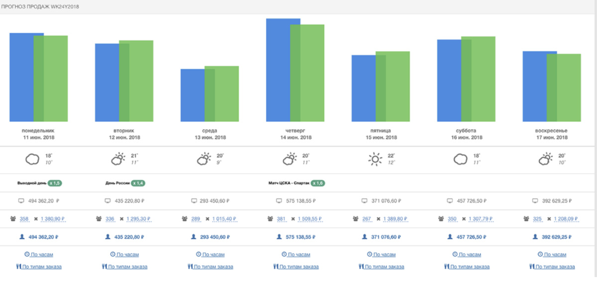Click the cloudy weather icon for Monday 11 June
The image size is (597, 282).
tap(33, 159)
